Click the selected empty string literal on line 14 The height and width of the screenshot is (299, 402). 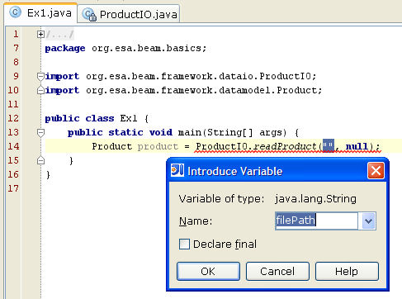point(329,145)
